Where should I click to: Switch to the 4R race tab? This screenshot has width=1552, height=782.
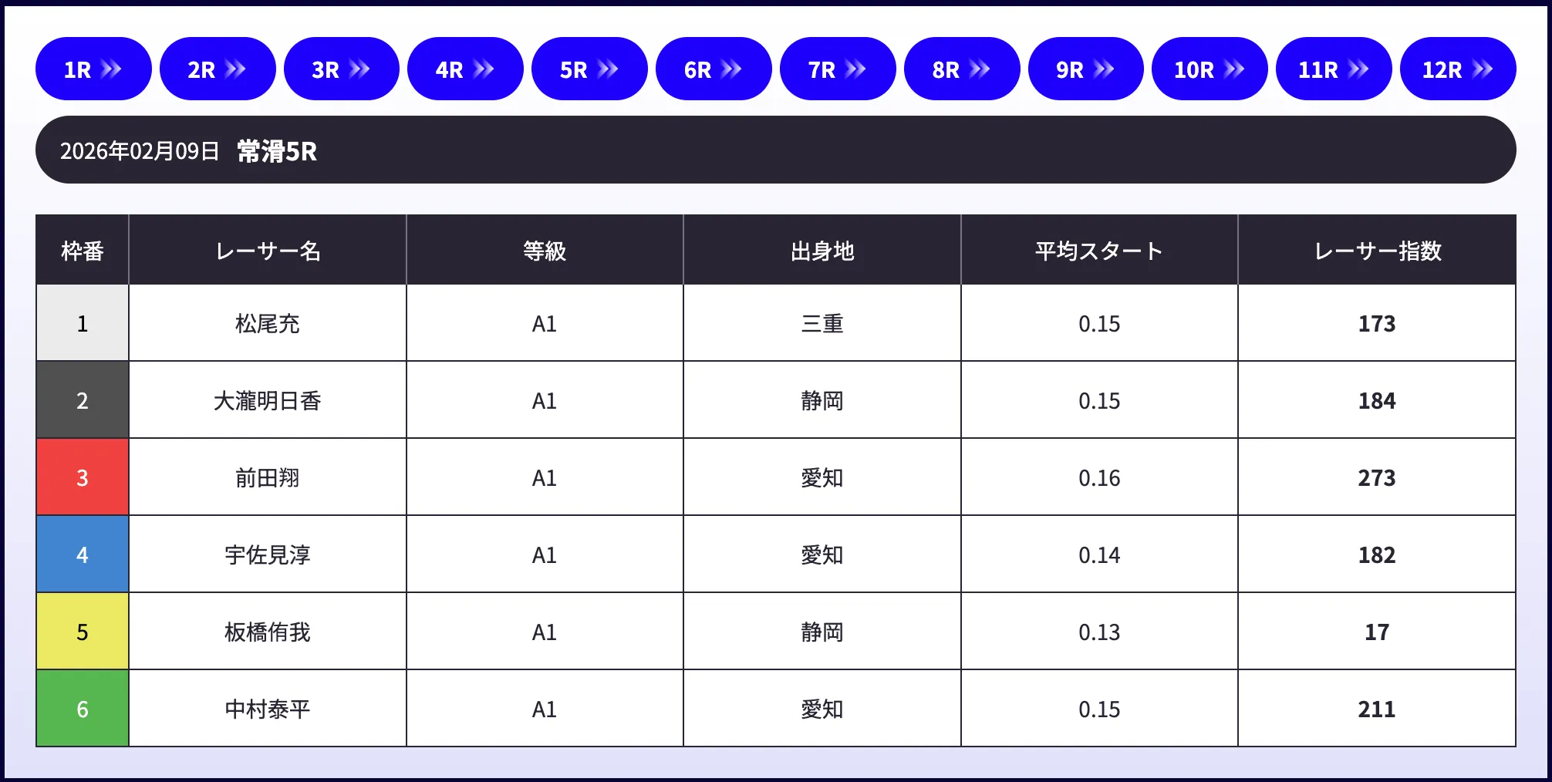pyautogui.click(x=465, y=69)
